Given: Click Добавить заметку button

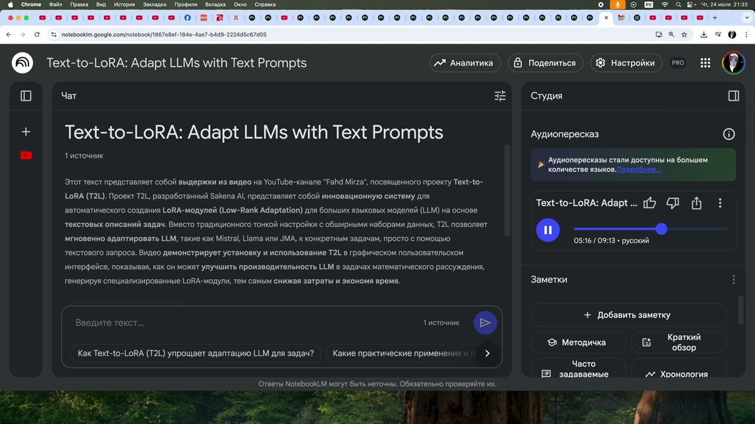Looking at the screenshot, I should pyautogui.click(x=628, y=315).
